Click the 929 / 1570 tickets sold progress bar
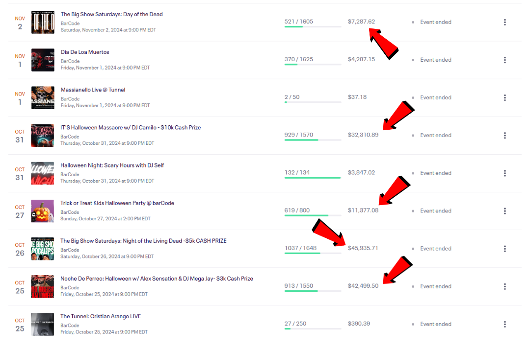 tap(313, 140)
